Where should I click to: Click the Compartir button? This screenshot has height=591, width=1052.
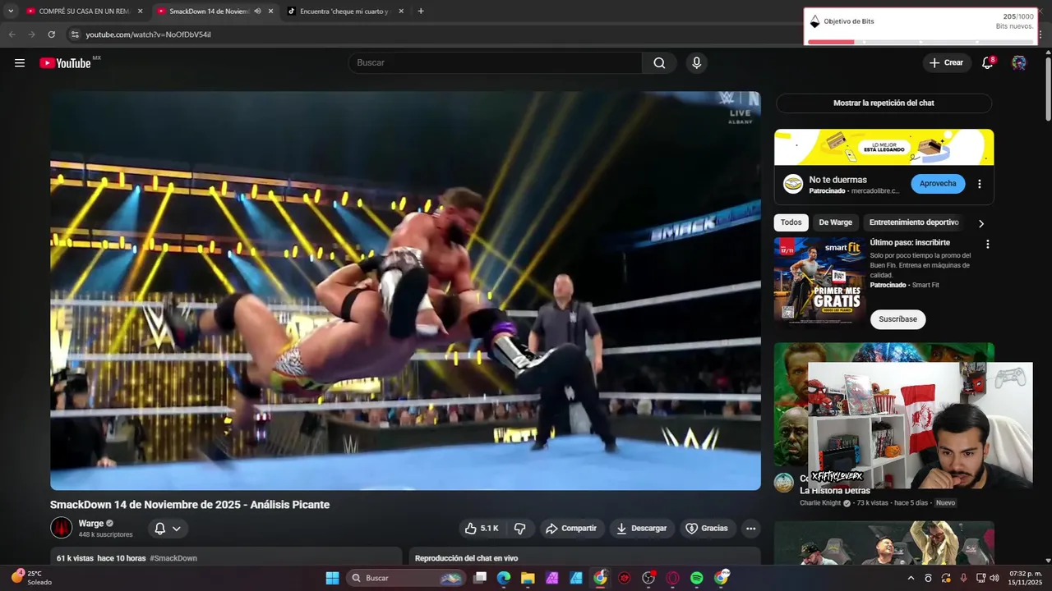[571, 529]
